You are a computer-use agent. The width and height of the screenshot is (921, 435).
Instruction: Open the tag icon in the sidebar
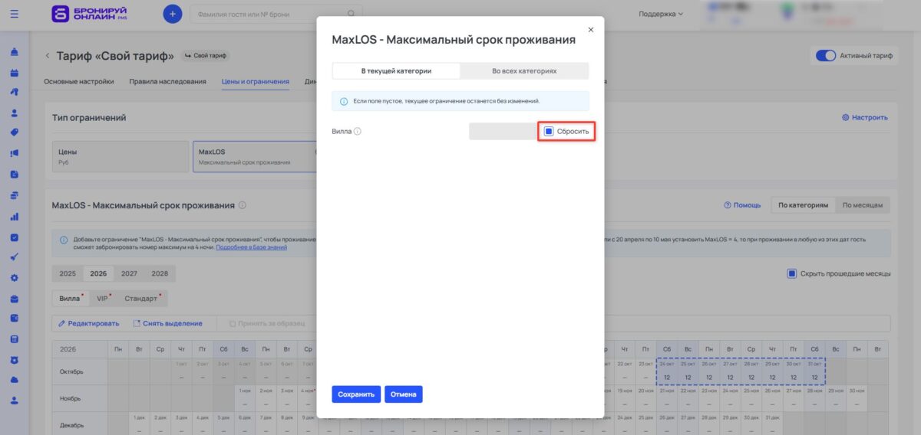pos(15,132)
